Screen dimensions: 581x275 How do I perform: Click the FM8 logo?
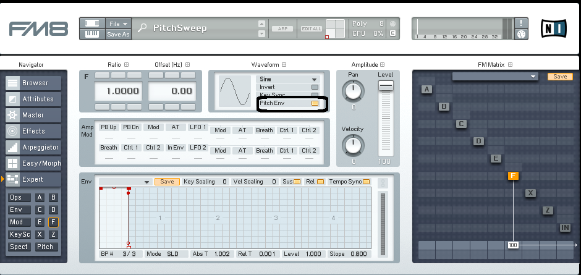click(38, 28)
